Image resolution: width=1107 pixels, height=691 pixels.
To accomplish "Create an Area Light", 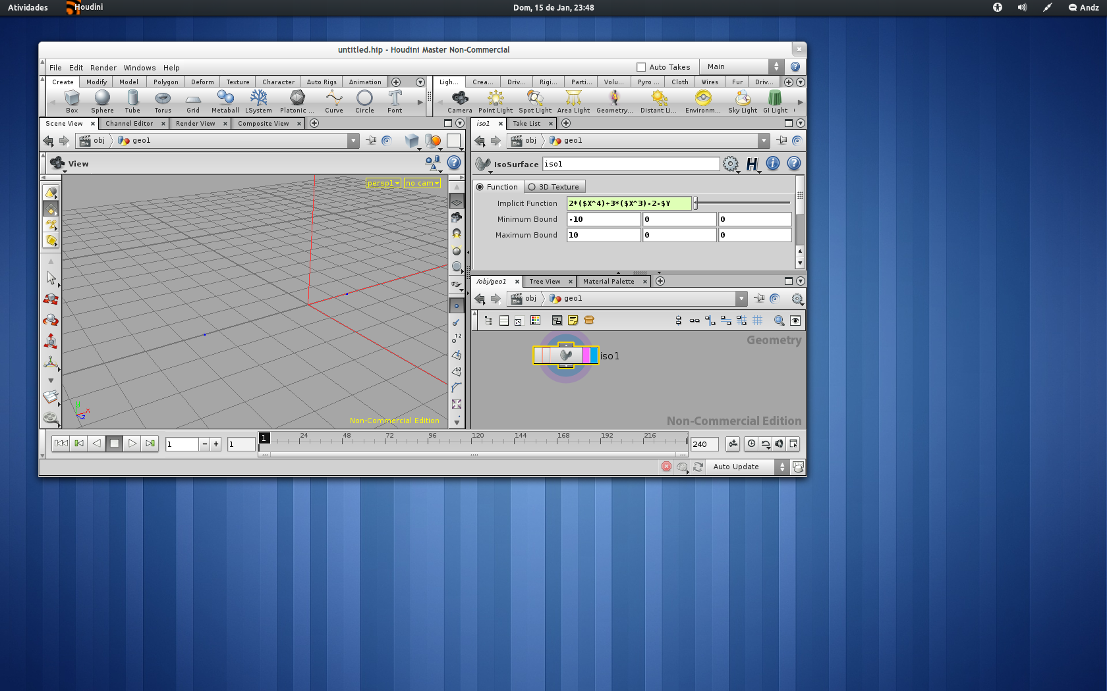I will coord(573,101).
